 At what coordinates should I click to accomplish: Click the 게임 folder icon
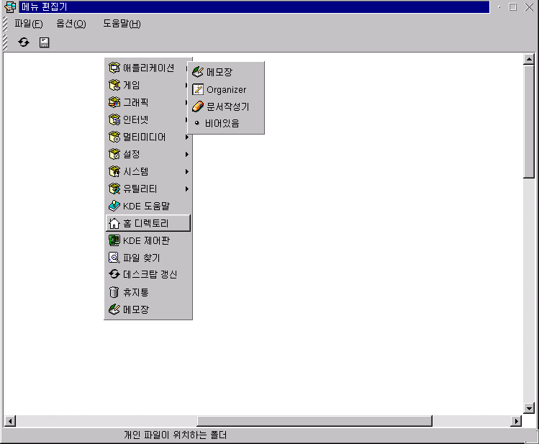(x=114, y=85)
